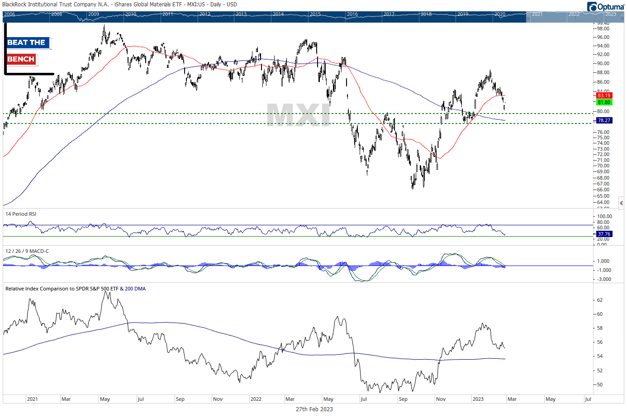
Task: Click the green 81.80 last price tag
Action: tap(604, 103)
